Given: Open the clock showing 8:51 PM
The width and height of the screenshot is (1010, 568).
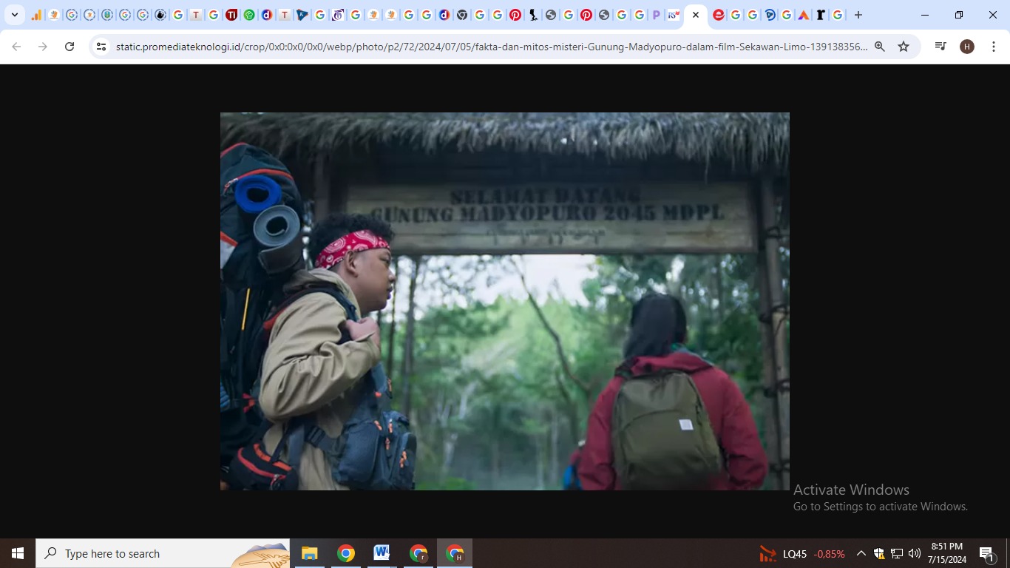Looking at the screenshot, I should click(947, 553).
